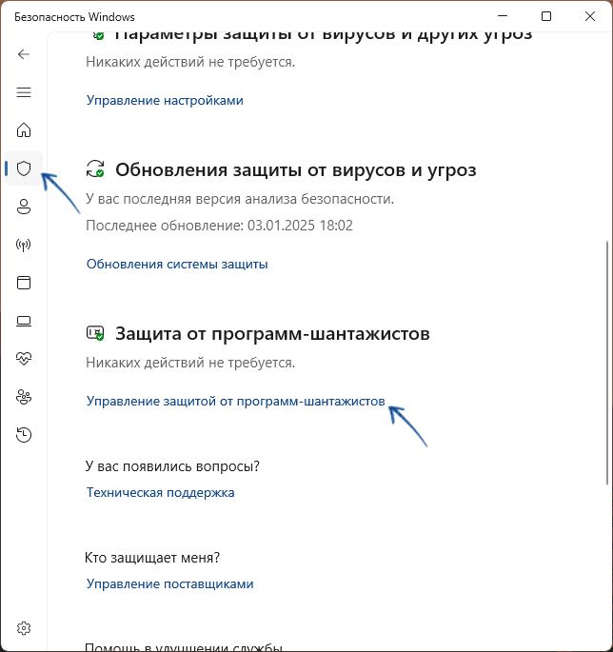The height and width of the screenshot is (652, 613).
Task: Open "Управление защитой от программ-шантажистов" link
Action: coord(236,401)
